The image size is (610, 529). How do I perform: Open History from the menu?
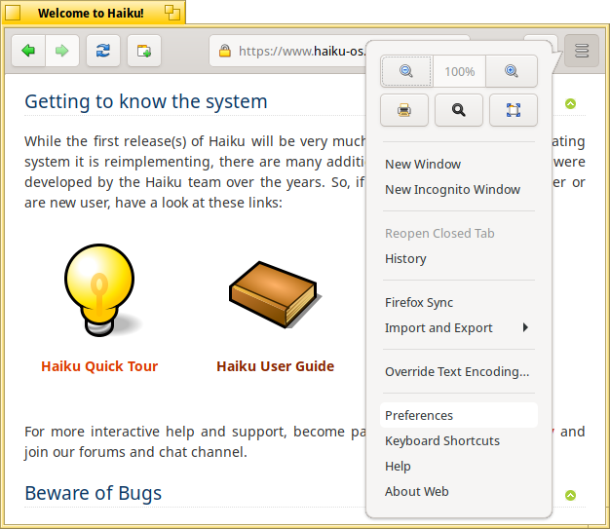pos(459,259)
